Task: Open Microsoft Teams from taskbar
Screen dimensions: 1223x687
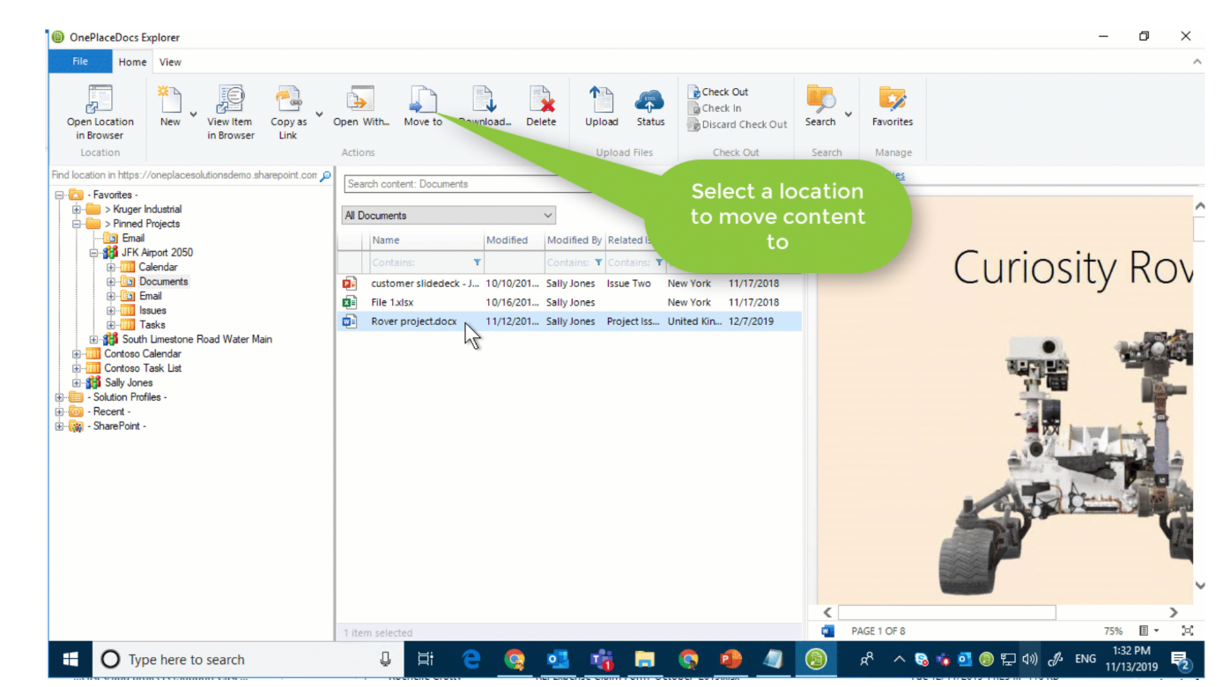Action: 602,659
